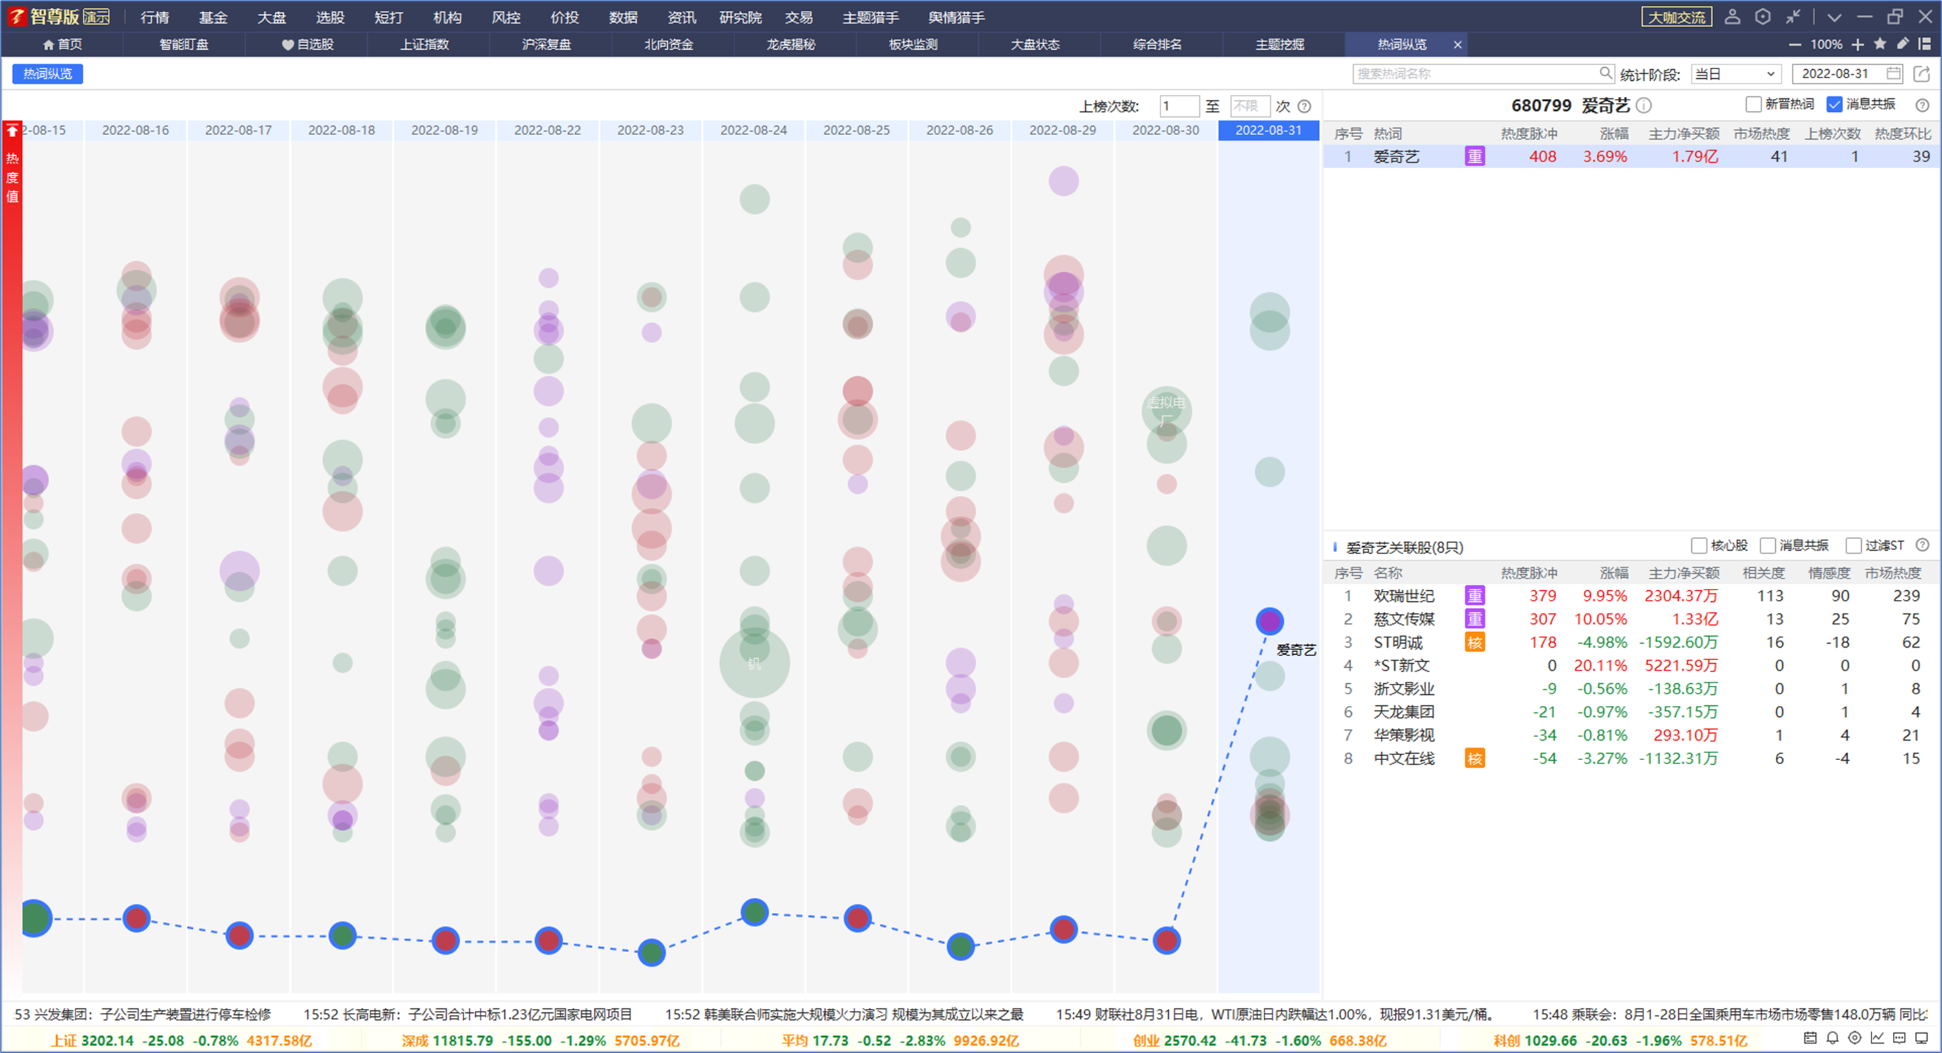
Task: Sort by 相关度 column in related stocks
Action: pyautogui.click(x=1764, y=573)
